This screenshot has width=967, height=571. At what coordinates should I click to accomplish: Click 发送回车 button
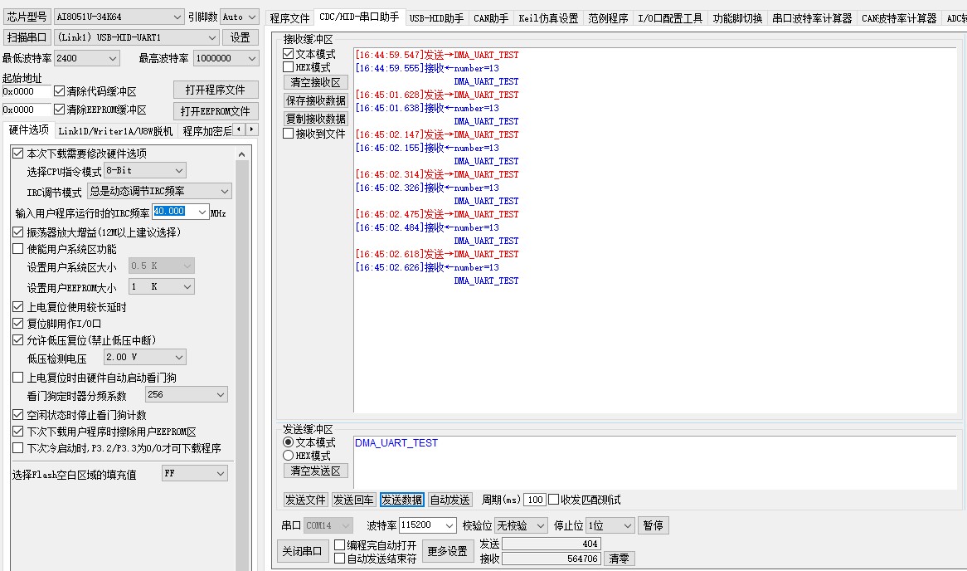click(x=353, y=500)
